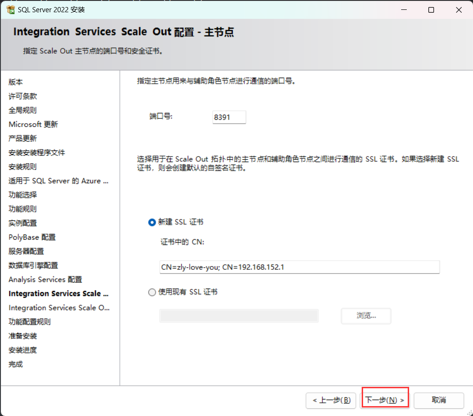The width and height of the screenshot is (473, 416).
Task: Go back with the 上一步(B) button
Action: 331,400
